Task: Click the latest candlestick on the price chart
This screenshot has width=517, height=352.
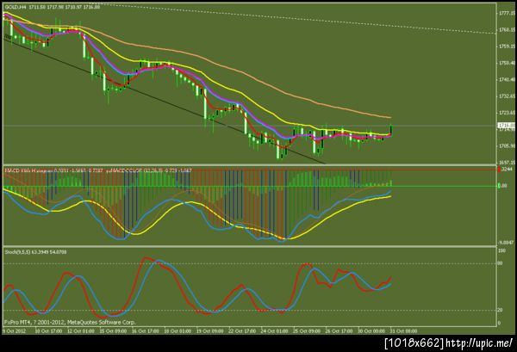Action: point(391,130)
